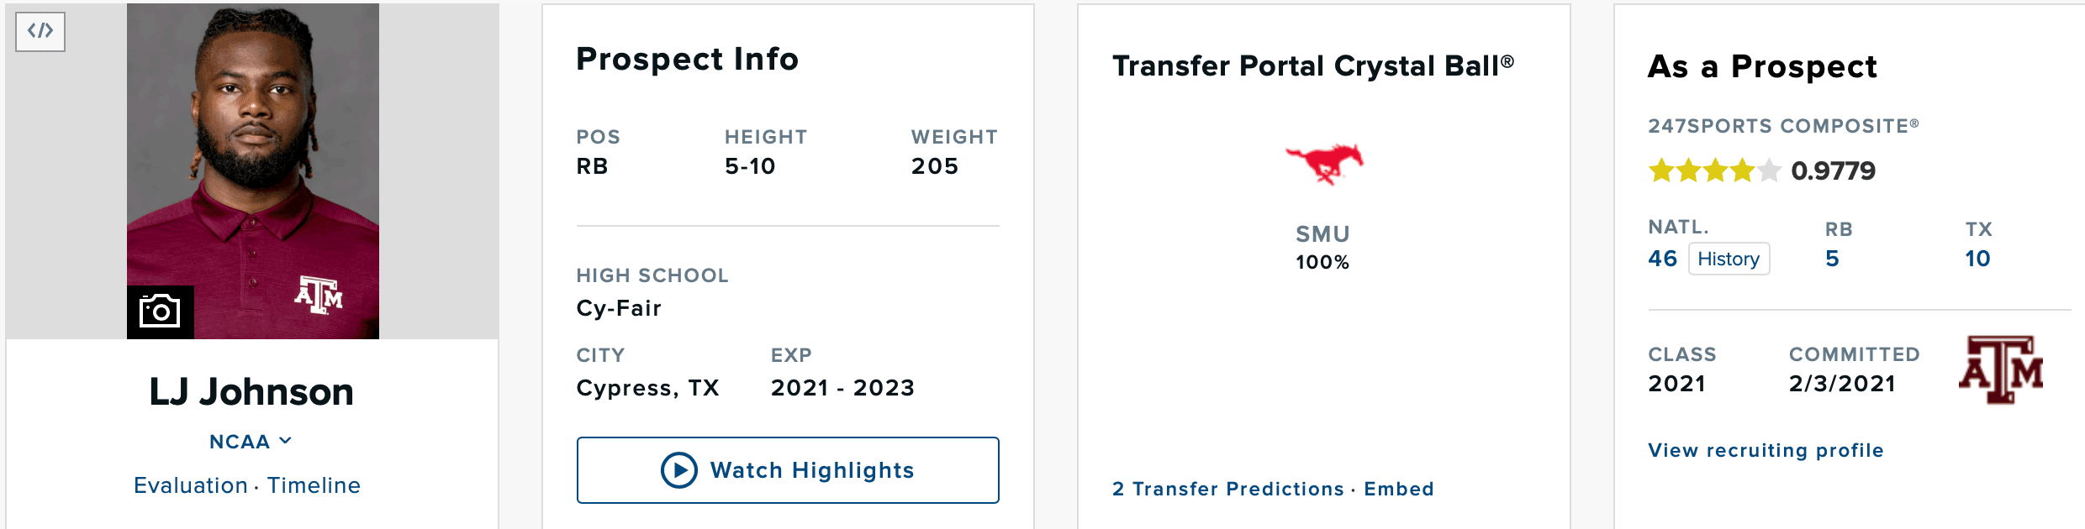Expand the NCAA dropdown chevron
This screenshot has height=529, width=2085.
(x=286, y=441)
